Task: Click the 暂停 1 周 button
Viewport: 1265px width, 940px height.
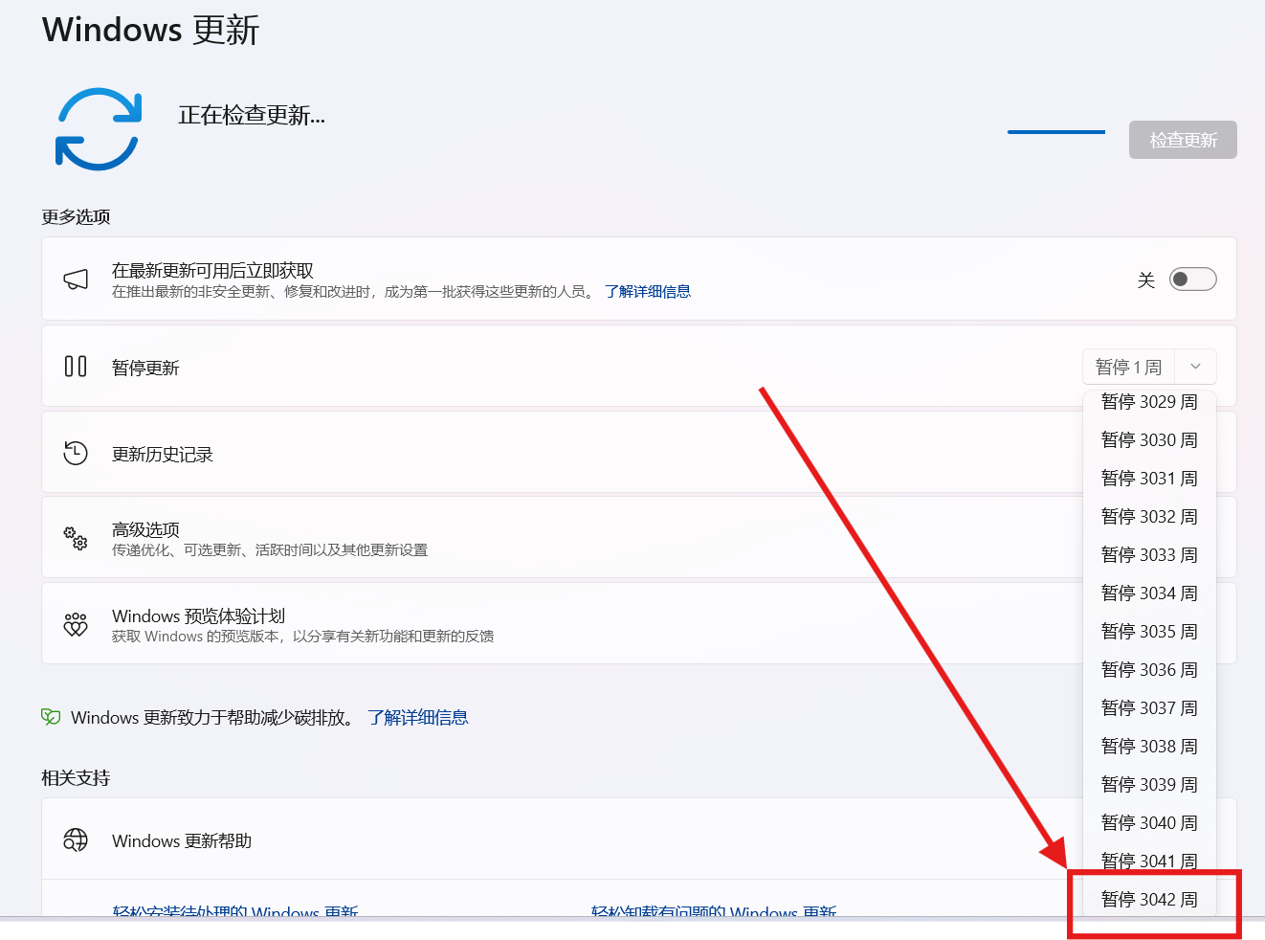Action: pyautogui.click(x=1129, y=367)
